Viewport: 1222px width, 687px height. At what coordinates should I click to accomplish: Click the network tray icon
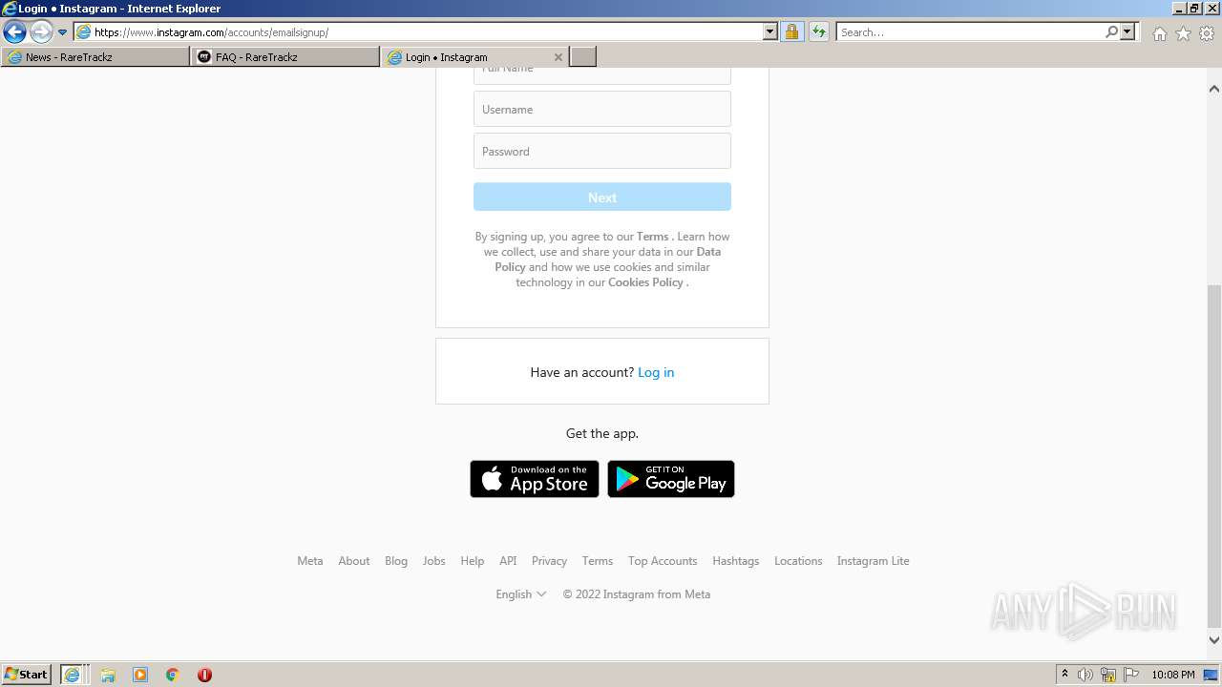(x=1108, y=675)
